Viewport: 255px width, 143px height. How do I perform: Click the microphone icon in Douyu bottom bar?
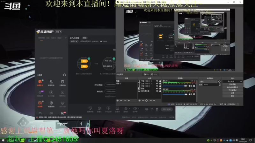(x=126, y=108)
